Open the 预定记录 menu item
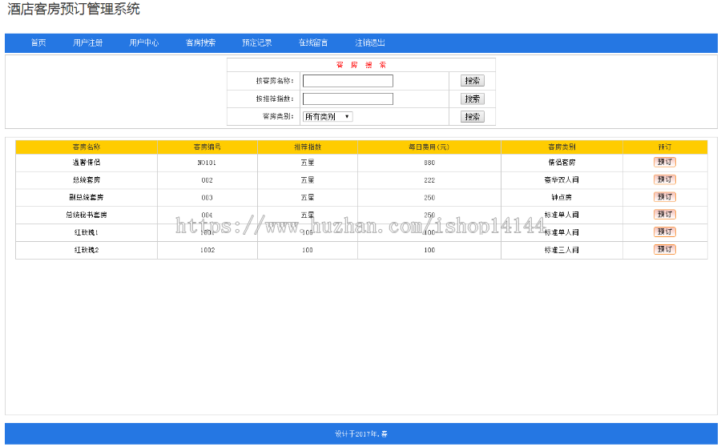The height and width of the screenshot is (447, 721). pyautogui.click(x=257, y=42)
